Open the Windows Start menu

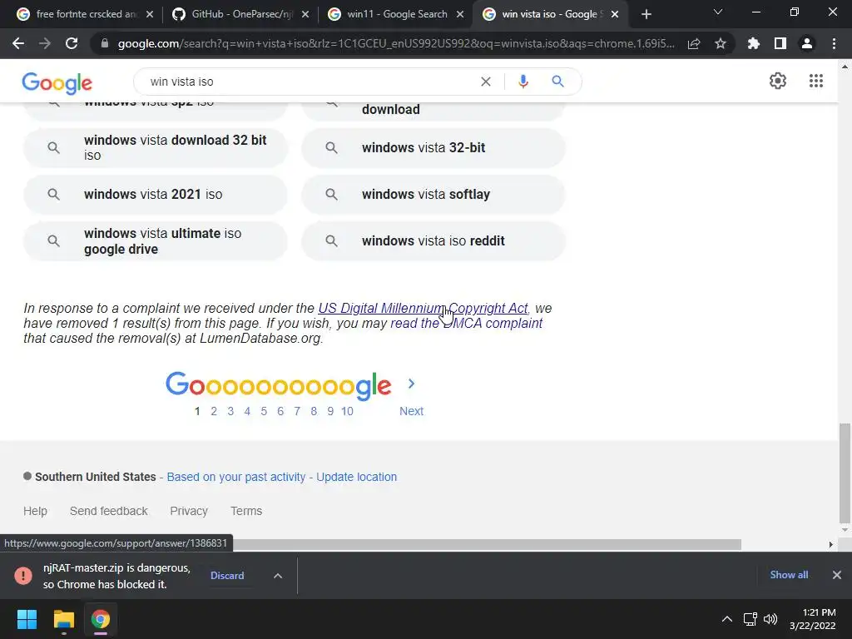(27, 619)
